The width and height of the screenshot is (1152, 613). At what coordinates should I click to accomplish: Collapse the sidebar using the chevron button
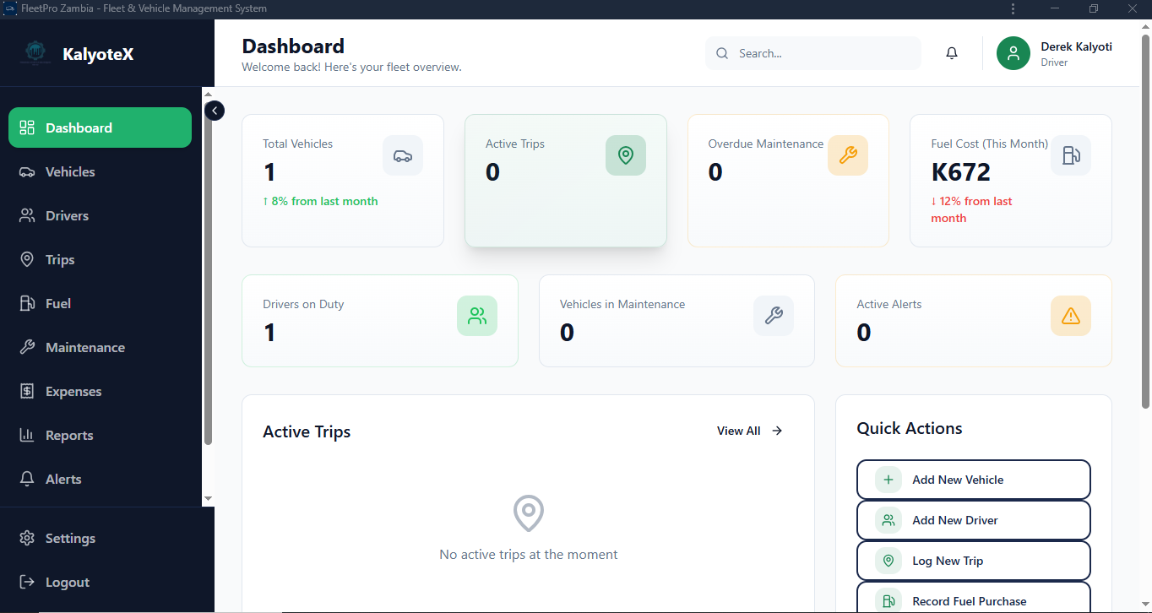tap(215, 111)
